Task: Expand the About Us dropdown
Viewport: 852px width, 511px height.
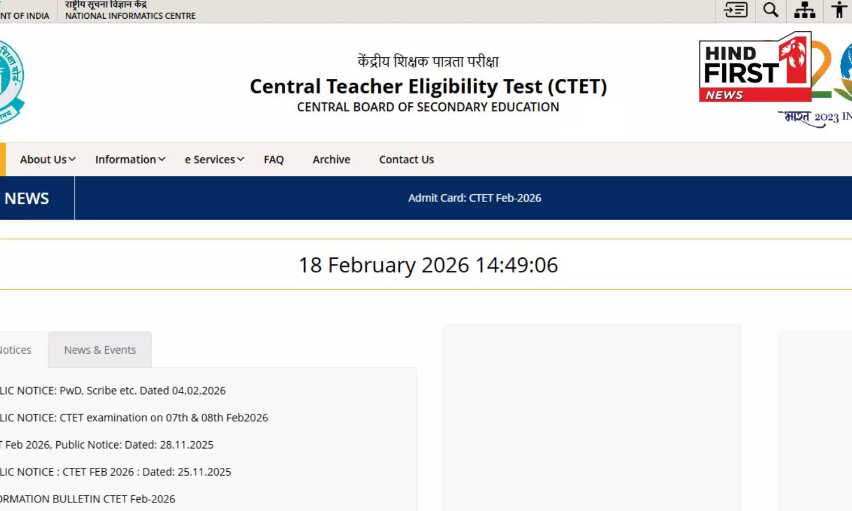Action: coord(47,160)
